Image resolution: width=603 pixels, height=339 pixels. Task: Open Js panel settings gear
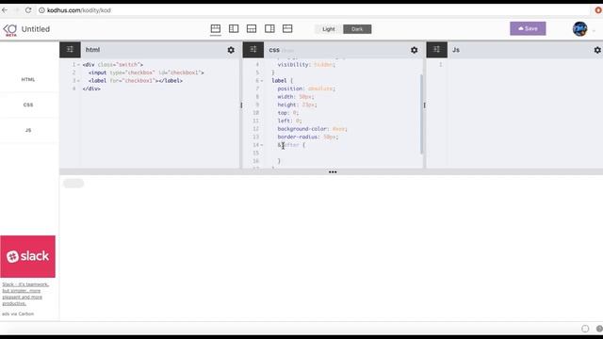[x=597, y=50]
